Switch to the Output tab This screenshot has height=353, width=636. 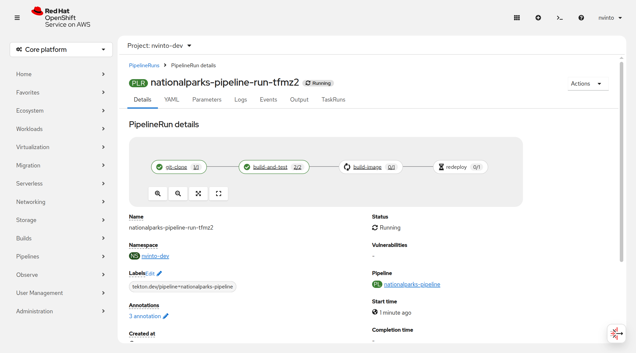pyautogui.click(x=299, y=100)
